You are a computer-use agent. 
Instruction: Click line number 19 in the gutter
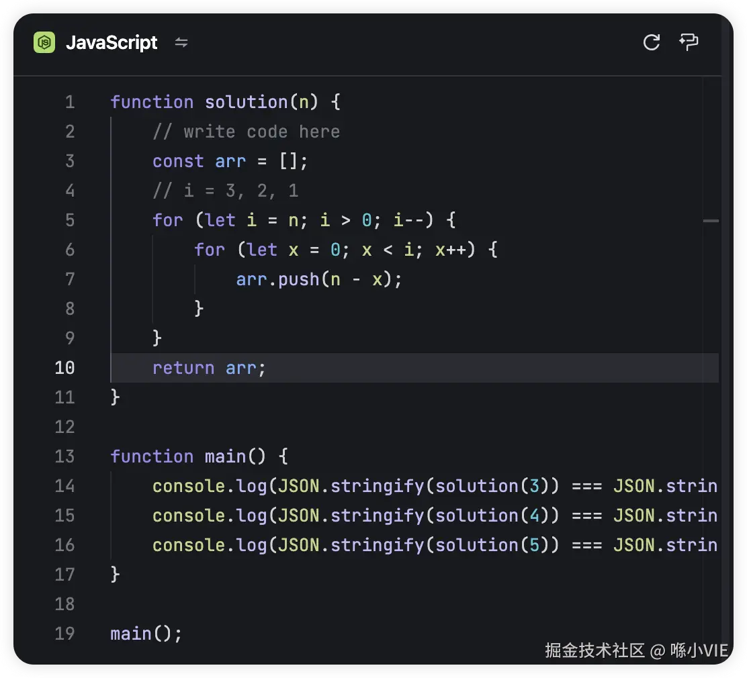pos(64,634)
